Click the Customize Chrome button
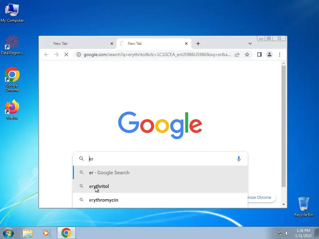This screenshot has width=319, height=239. pos(261,198)
